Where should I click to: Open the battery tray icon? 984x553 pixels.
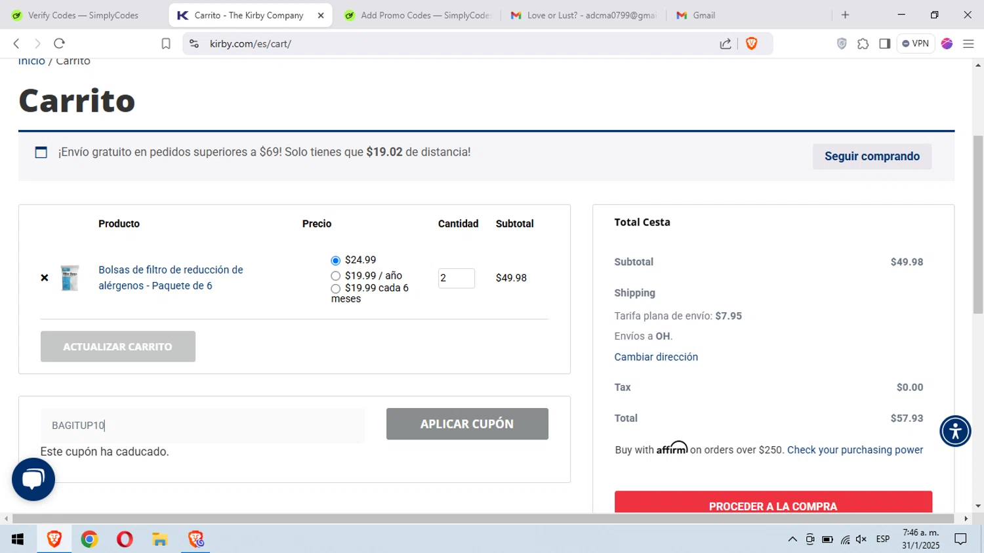[827, 539]
